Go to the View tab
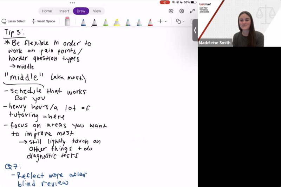This screenshot has width=281, height=187. coord(97,11)
